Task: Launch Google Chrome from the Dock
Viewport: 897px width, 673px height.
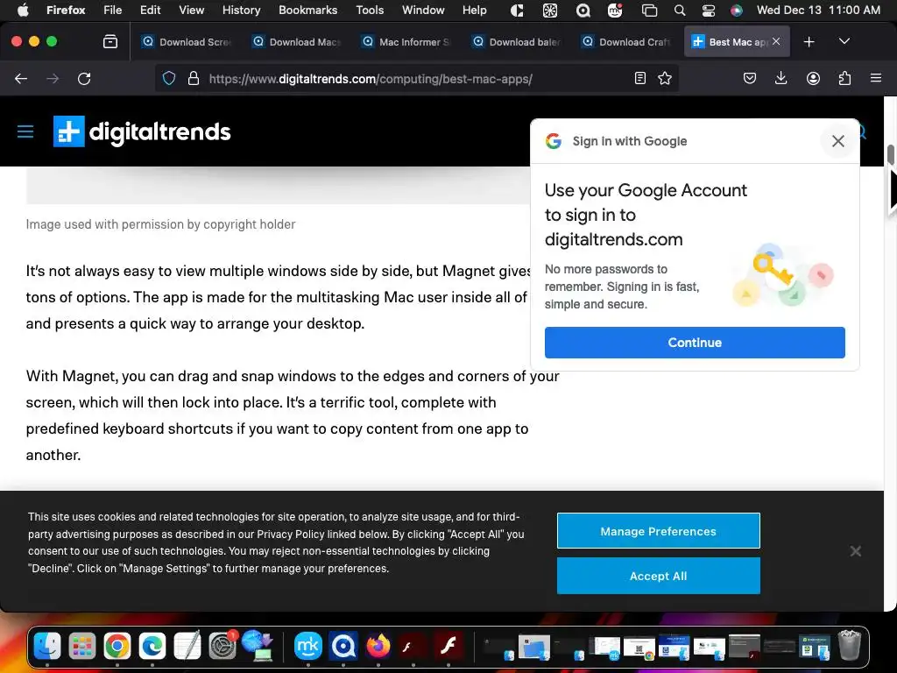Action: (117, 646)
